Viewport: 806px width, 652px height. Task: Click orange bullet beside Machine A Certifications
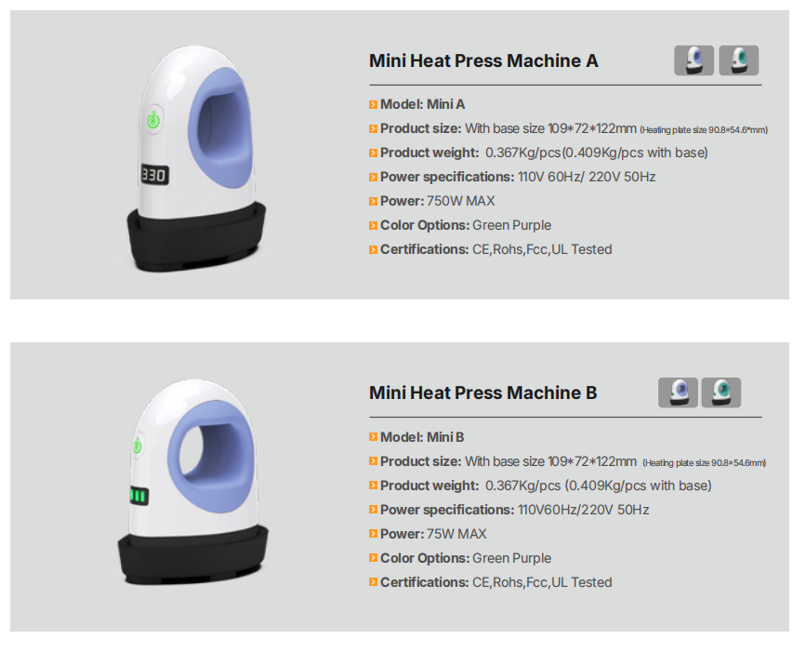[x=373, y=250]
